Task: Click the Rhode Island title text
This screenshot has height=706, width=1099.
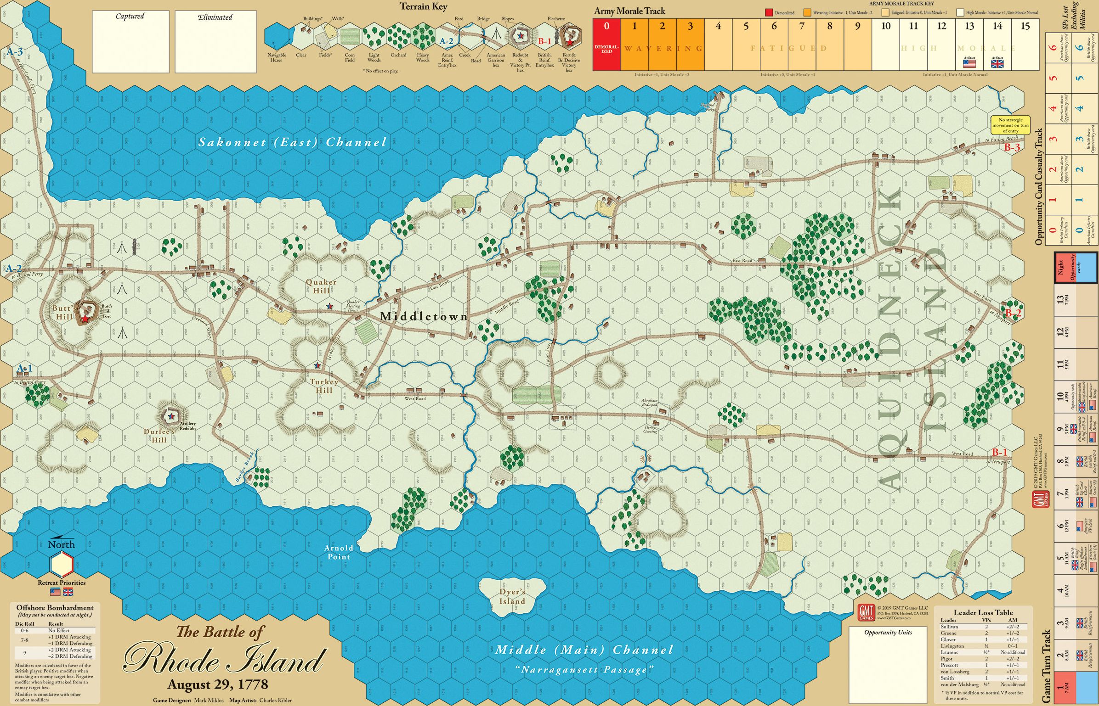Action: pos(225,659)
